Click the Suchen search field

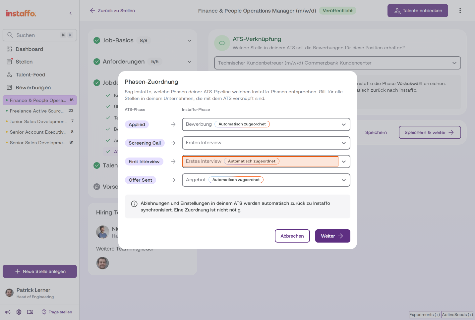coord(40,35)
